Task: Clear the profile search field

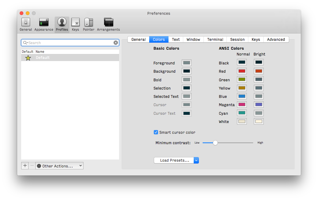Action: (x=116, y=43)
